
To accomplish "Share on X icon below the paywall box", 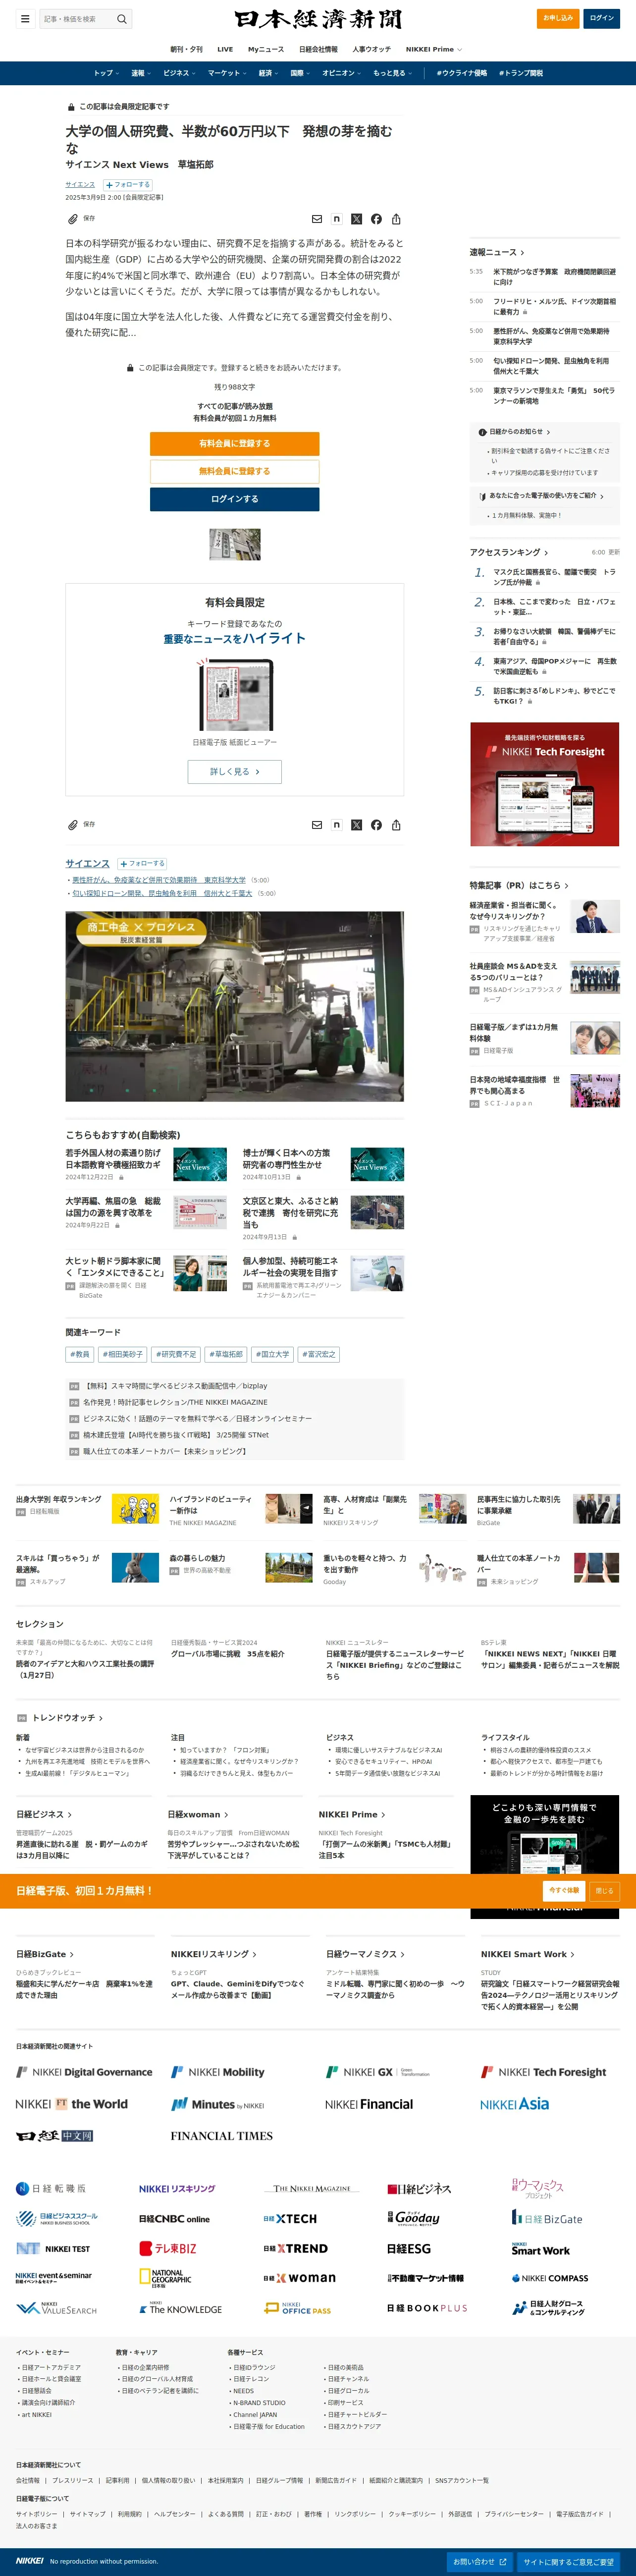I will coord(356,825).
